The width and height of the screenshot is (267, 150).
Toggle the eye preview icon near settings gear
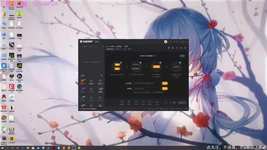(170, 103)
